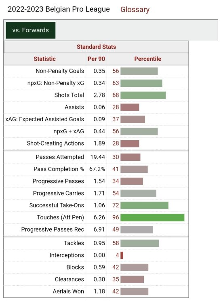
Task: Click the Progressive Passes Rec label
Action: click(x=53, y=229)
